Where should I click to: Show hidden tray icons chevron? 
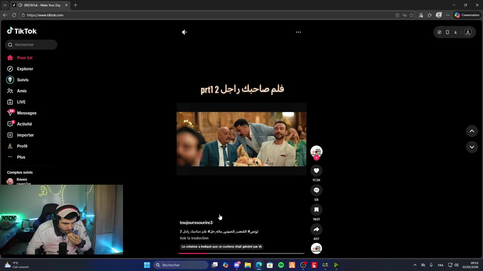click(415, 265)
